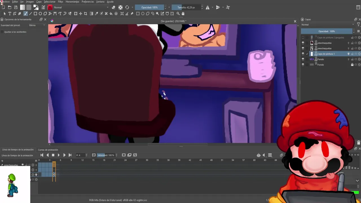Screen dimensions: 361x203
Task: Select the Freehand Brush tool
Action: (25, 14)
